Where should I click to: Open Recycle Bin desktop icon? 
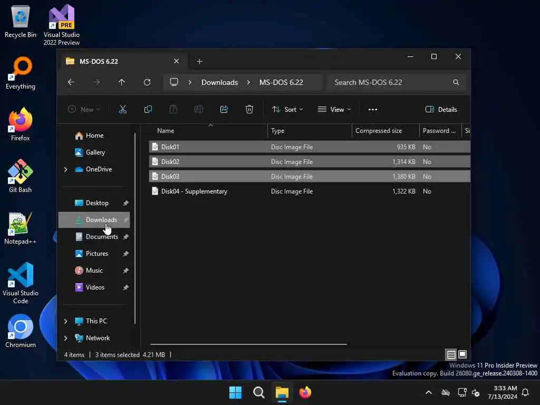21,22
